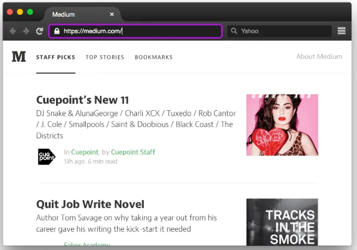Close the Medium tab
This screenshot has height=250, width=357.
click(112, 14)
